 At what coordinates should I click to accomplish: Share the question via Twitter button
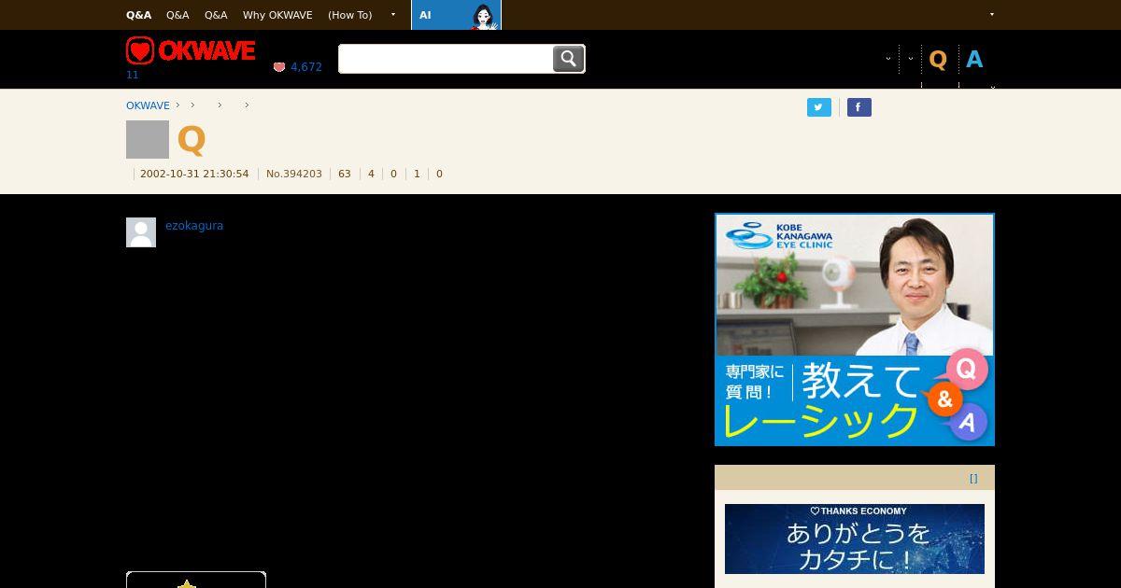click(x=819, y=107)
